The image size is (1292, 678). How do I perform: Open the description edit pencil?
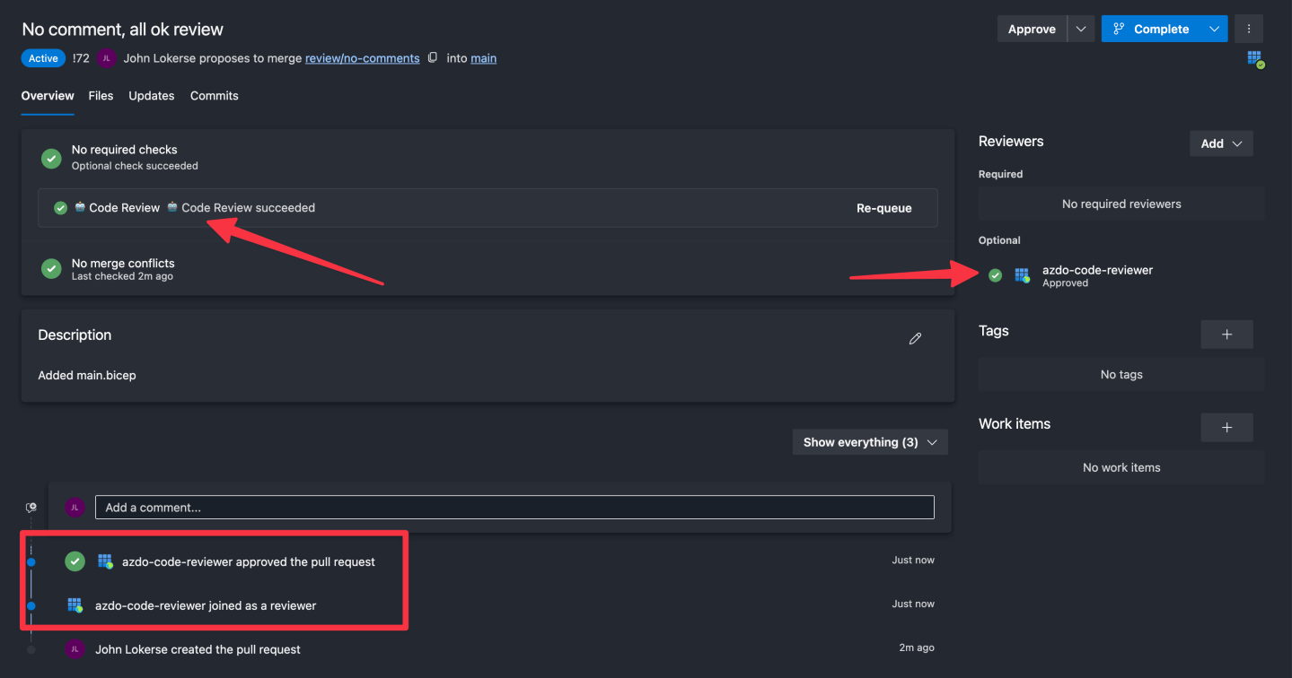pos(914,338)
